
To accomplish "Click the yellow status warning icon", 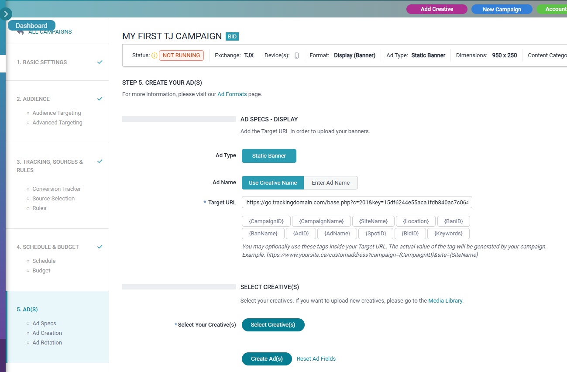I will pyautogui.click(x=154, y=55).
